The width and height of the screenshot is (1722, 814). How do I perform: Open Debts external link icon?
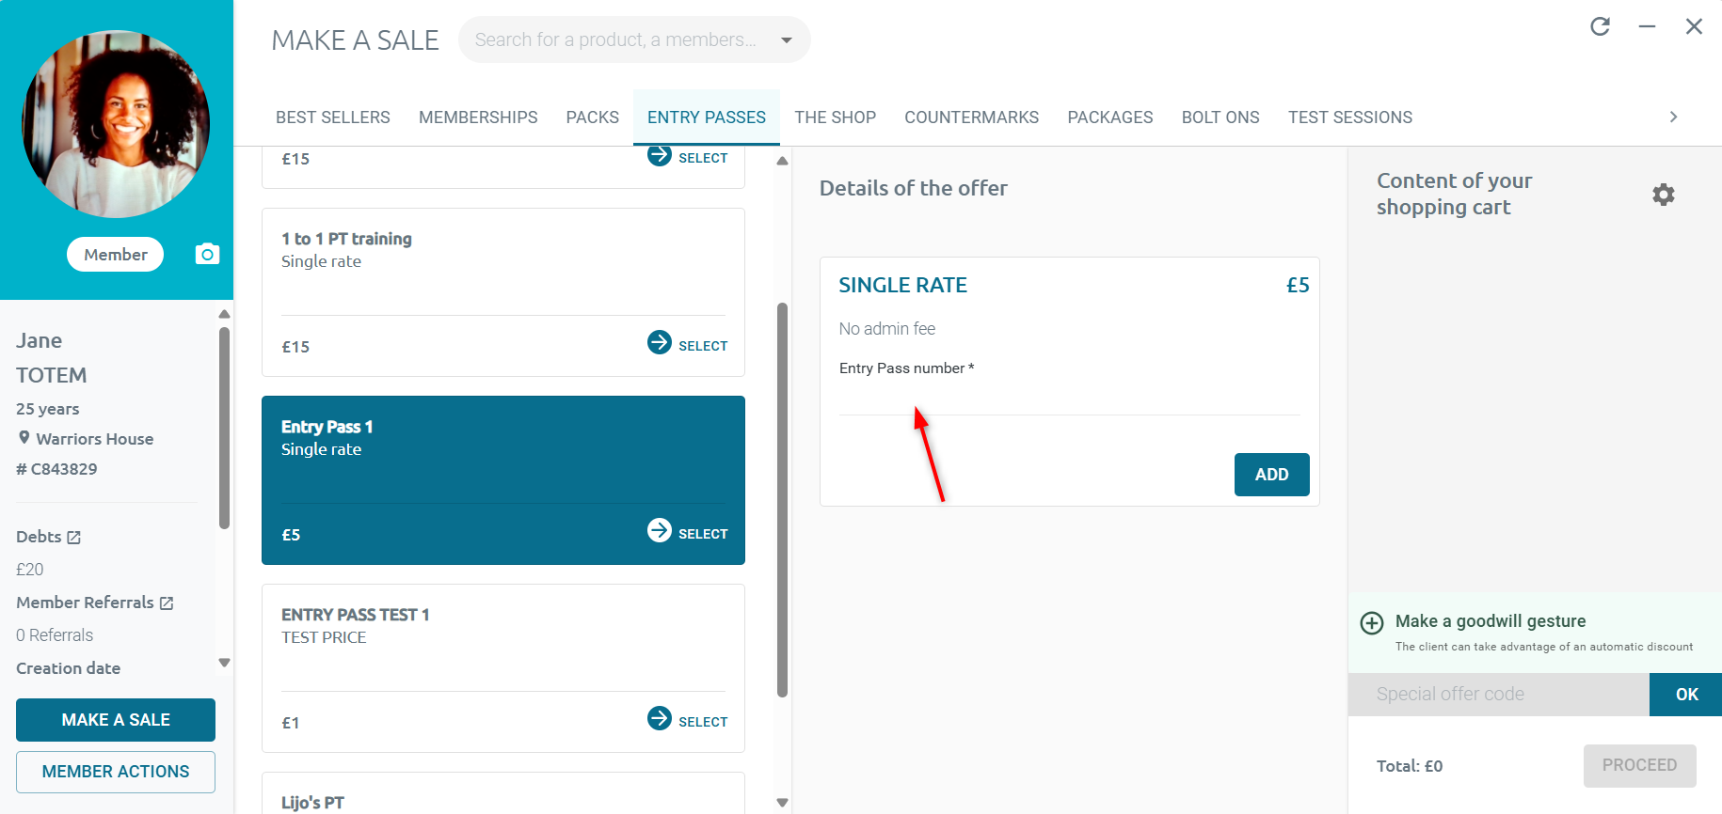point(74,538)
